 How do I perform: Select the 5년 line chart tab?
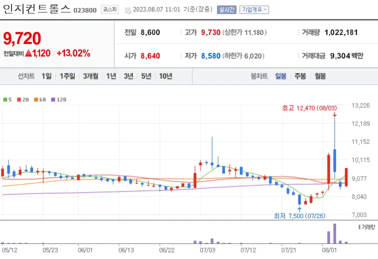pos(146,76)
